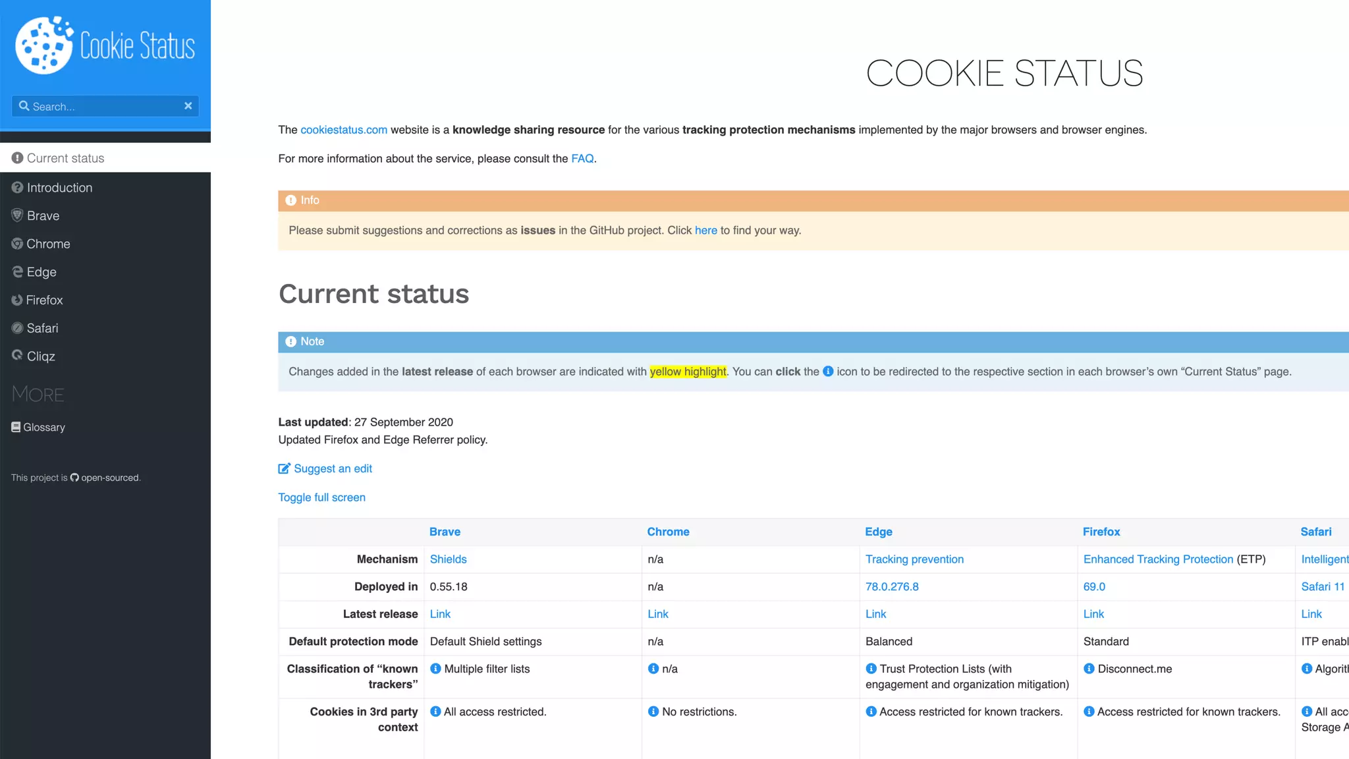Click the Edge icon in sidebar
This screenshot has width=1349, height=759.
tap(17, 271)
